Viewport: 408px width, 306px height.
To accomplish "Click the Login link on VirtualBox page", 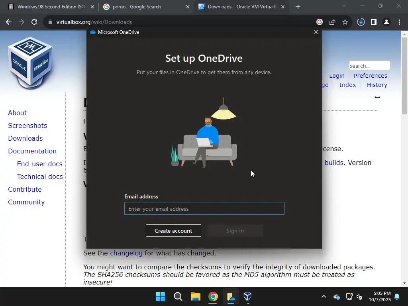I will pos(337,76).
